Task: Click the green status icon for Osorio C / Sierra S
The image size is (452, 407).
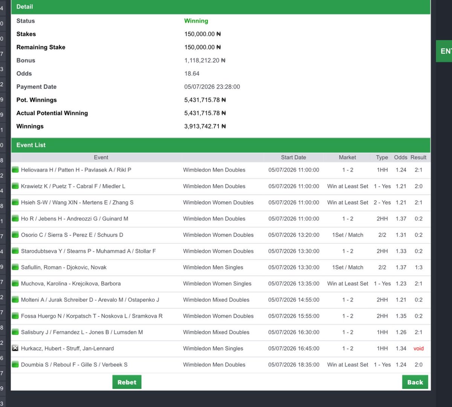Action: point(15,234)
